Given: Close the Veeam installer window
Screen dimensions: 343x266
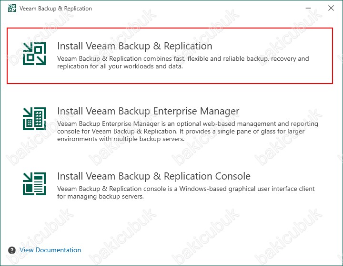Looking at the screenshot, I should coord(331,8).
